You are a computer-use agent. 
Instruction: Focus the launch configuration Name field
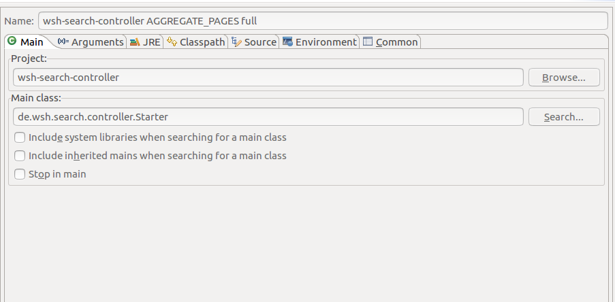pos(321,20)
